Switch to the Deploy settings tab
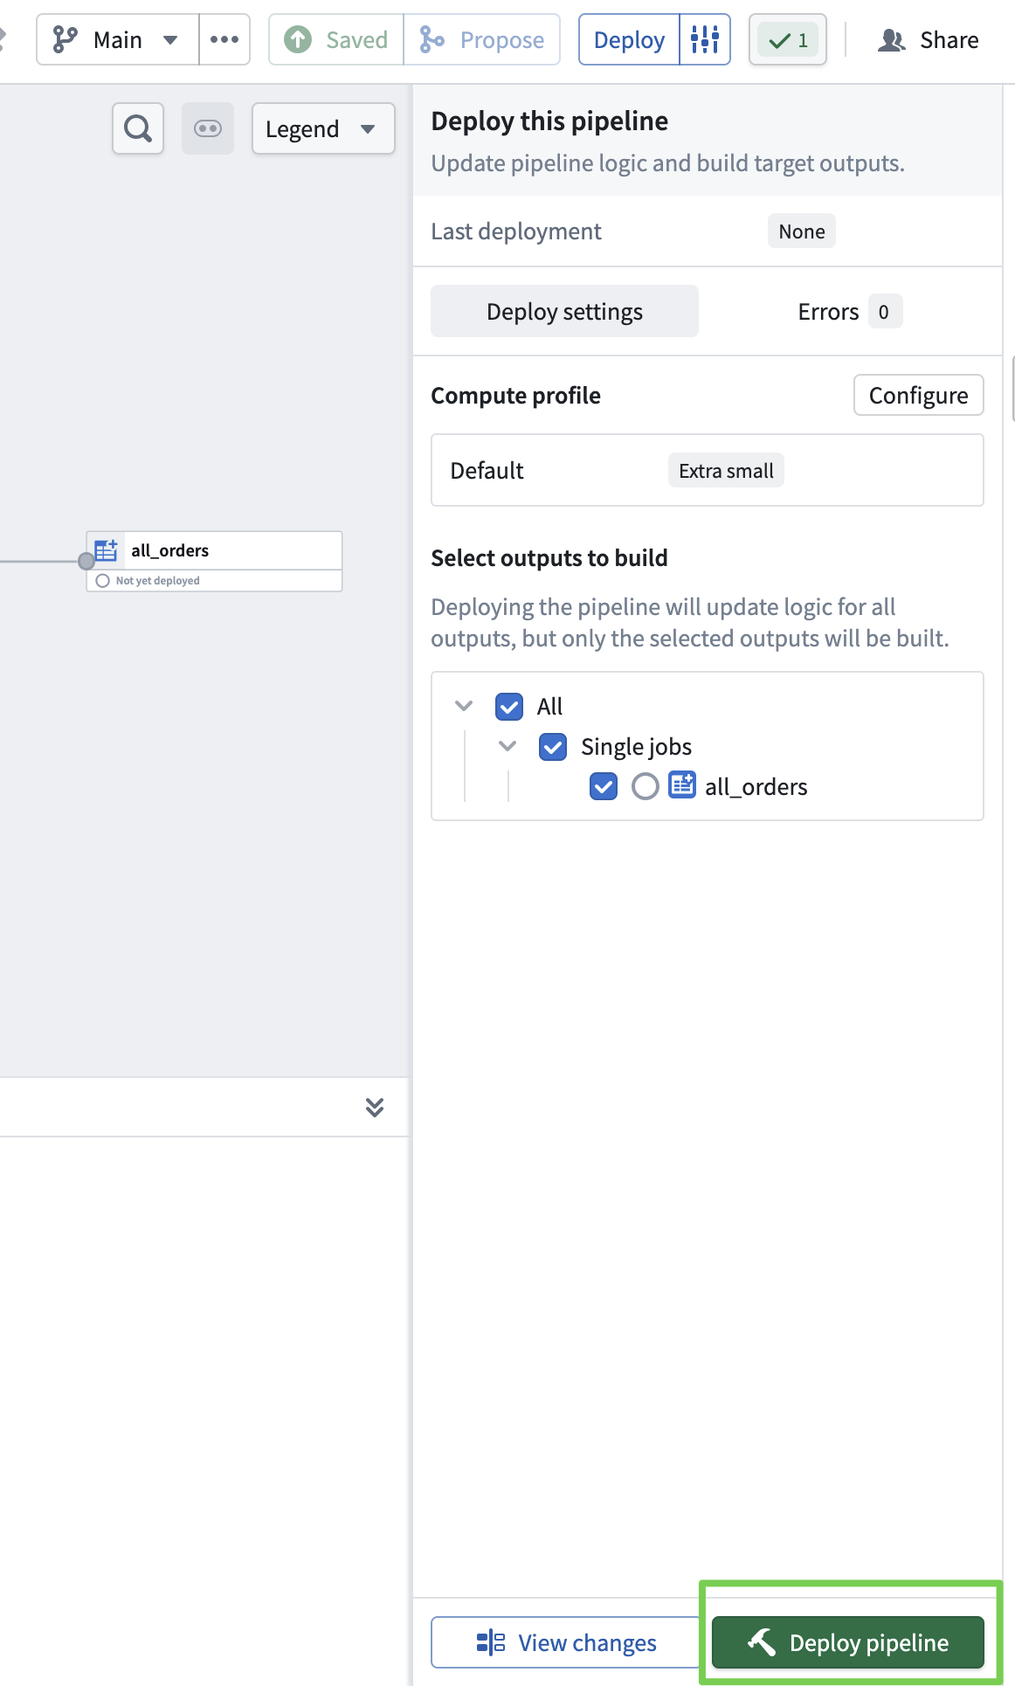1015x1686 pixels. tap(564, 312)
